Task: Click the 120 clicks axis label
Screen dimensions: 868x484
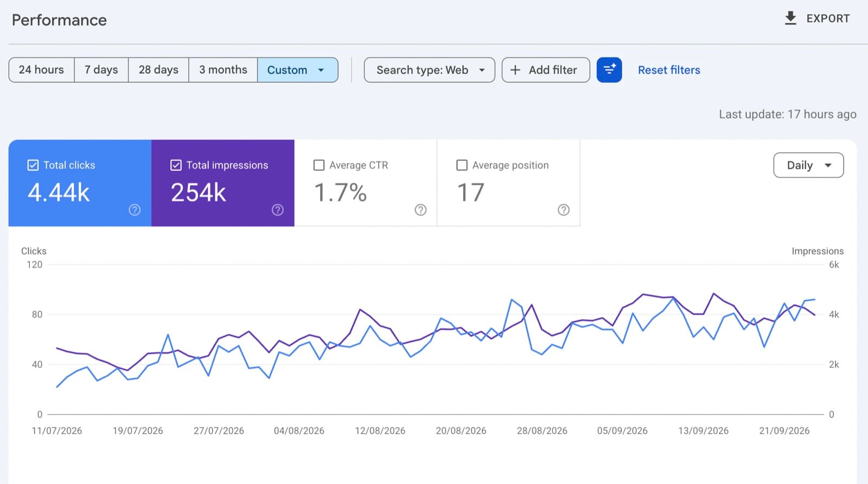Action: [x=34, y=265]
